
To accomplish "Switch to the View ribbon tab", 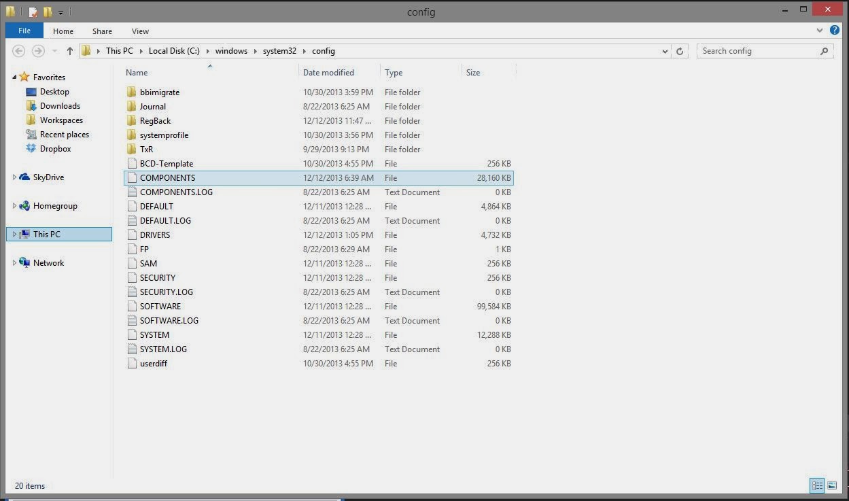I will point(140,31).
